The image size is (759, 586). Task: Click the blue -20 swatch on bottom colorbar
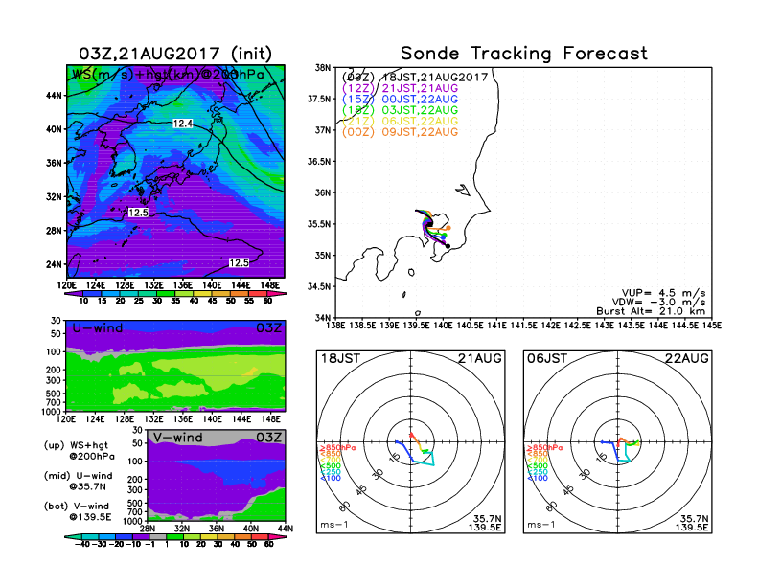(124, 536)
